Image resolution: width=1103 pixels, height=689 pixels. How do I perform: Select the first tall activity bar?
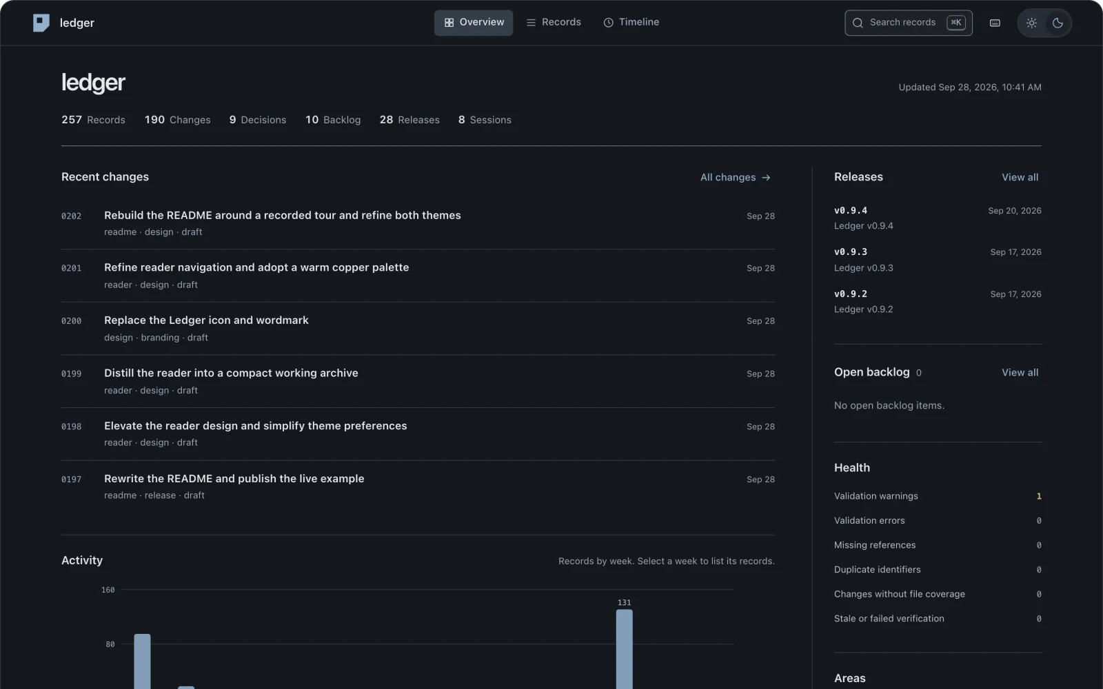(142, 661)
